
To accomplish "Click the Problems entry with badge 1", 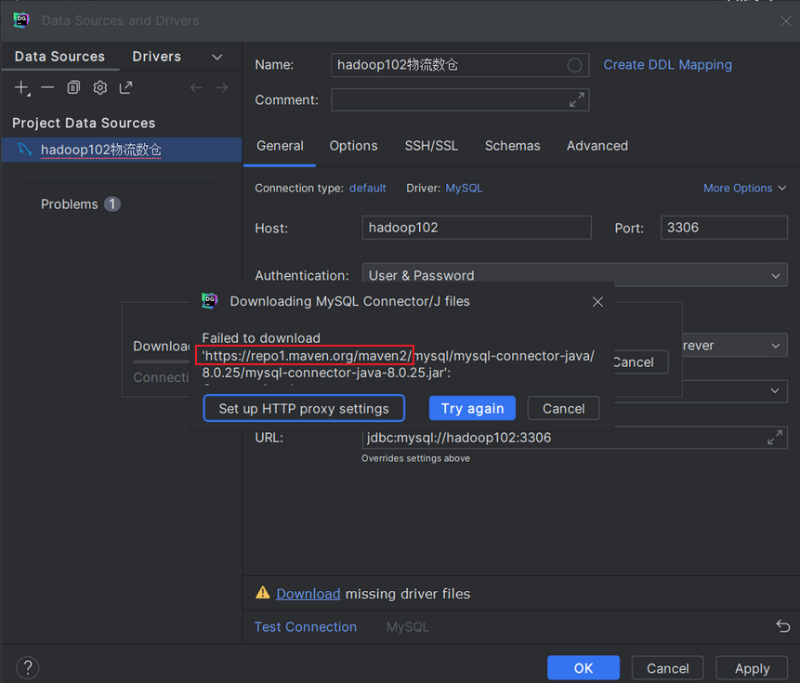I will coord(81,204).
